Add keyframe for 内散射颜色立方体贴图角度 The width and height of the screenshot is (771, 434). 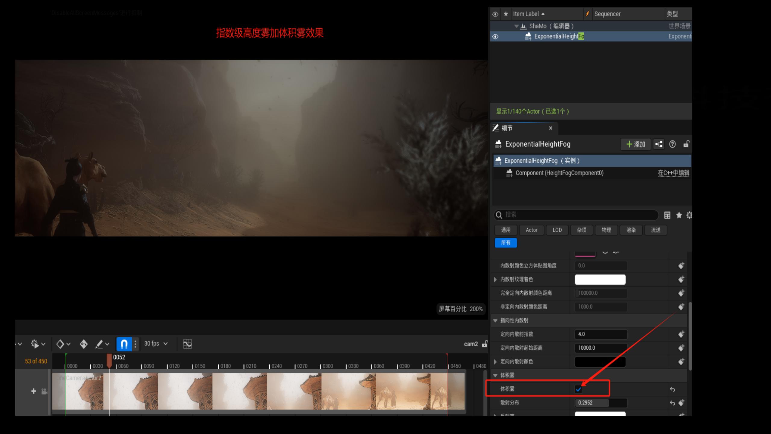tap(681, 266)
